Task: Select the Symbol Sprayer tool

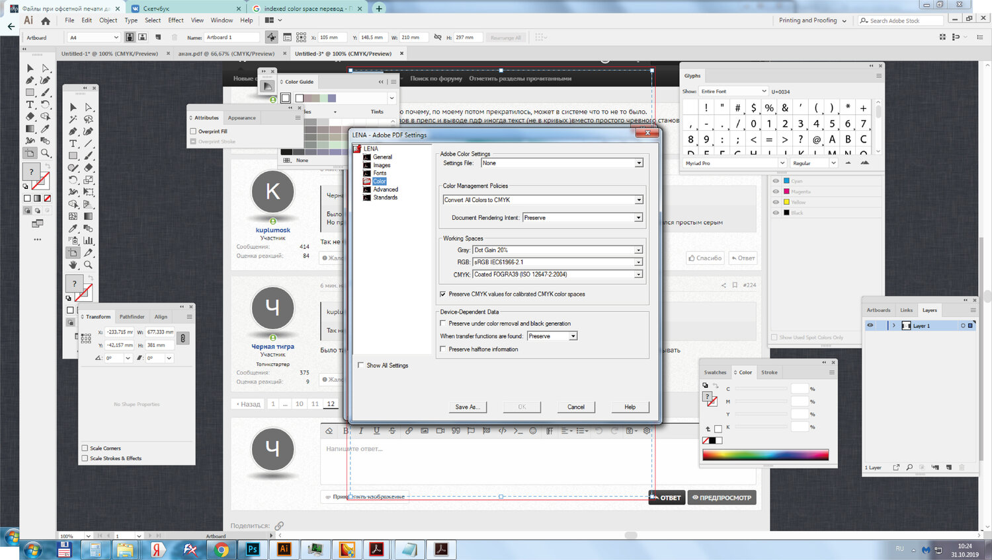Action: click(x=73, y=240)
